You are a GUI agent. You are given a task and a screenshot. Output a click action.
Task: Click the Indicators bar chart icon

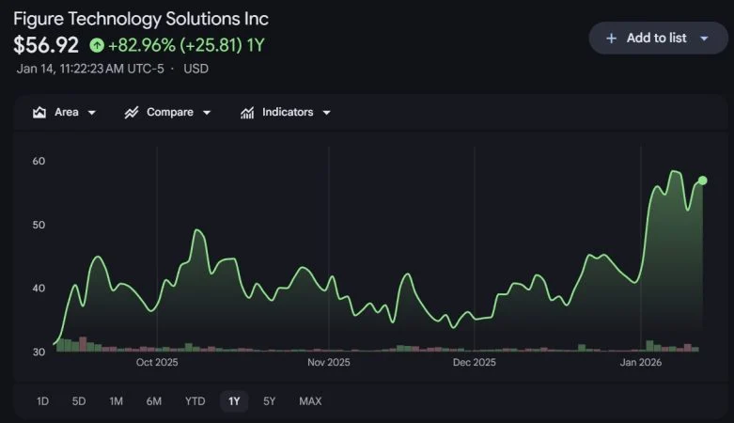(247, 113)
